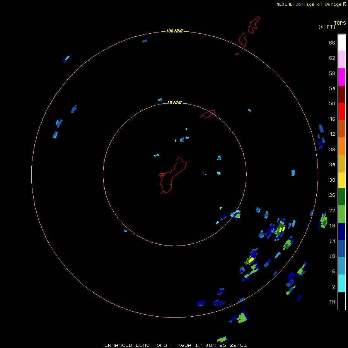Screen dimensions: 348x348
Task: Click the legend value 38
Action: 332,149
